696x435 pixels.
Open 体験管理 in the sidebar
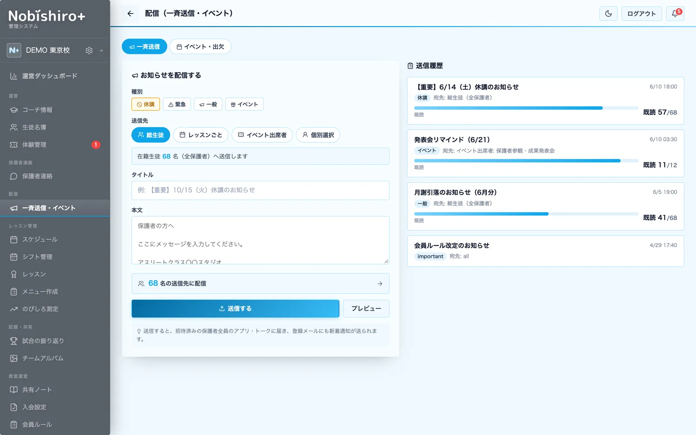click(x=55, y=145)
